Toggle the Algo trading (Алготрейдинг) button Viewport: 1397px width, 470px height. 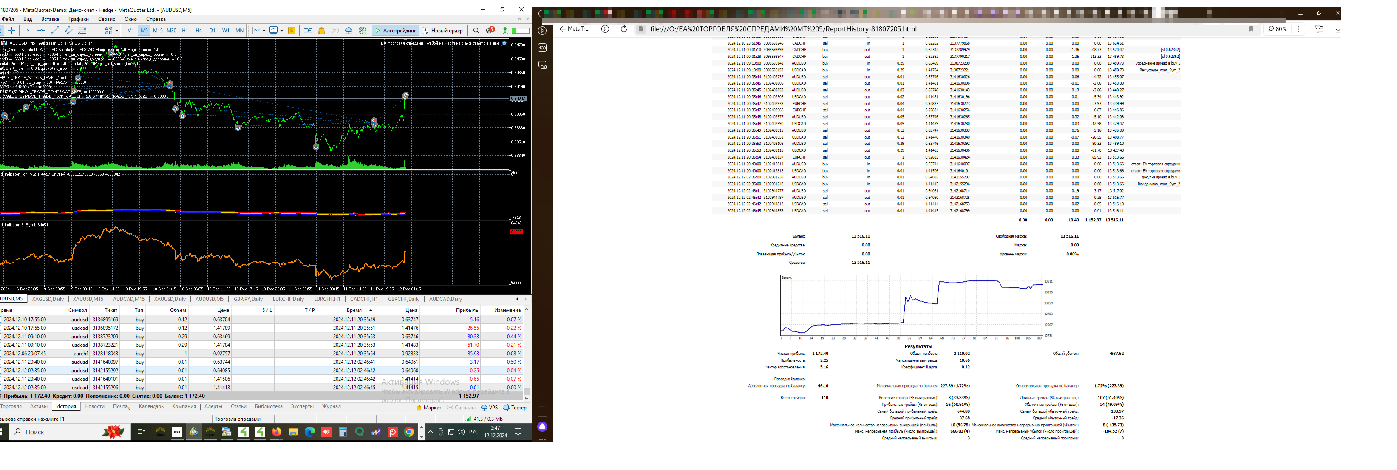396,30
